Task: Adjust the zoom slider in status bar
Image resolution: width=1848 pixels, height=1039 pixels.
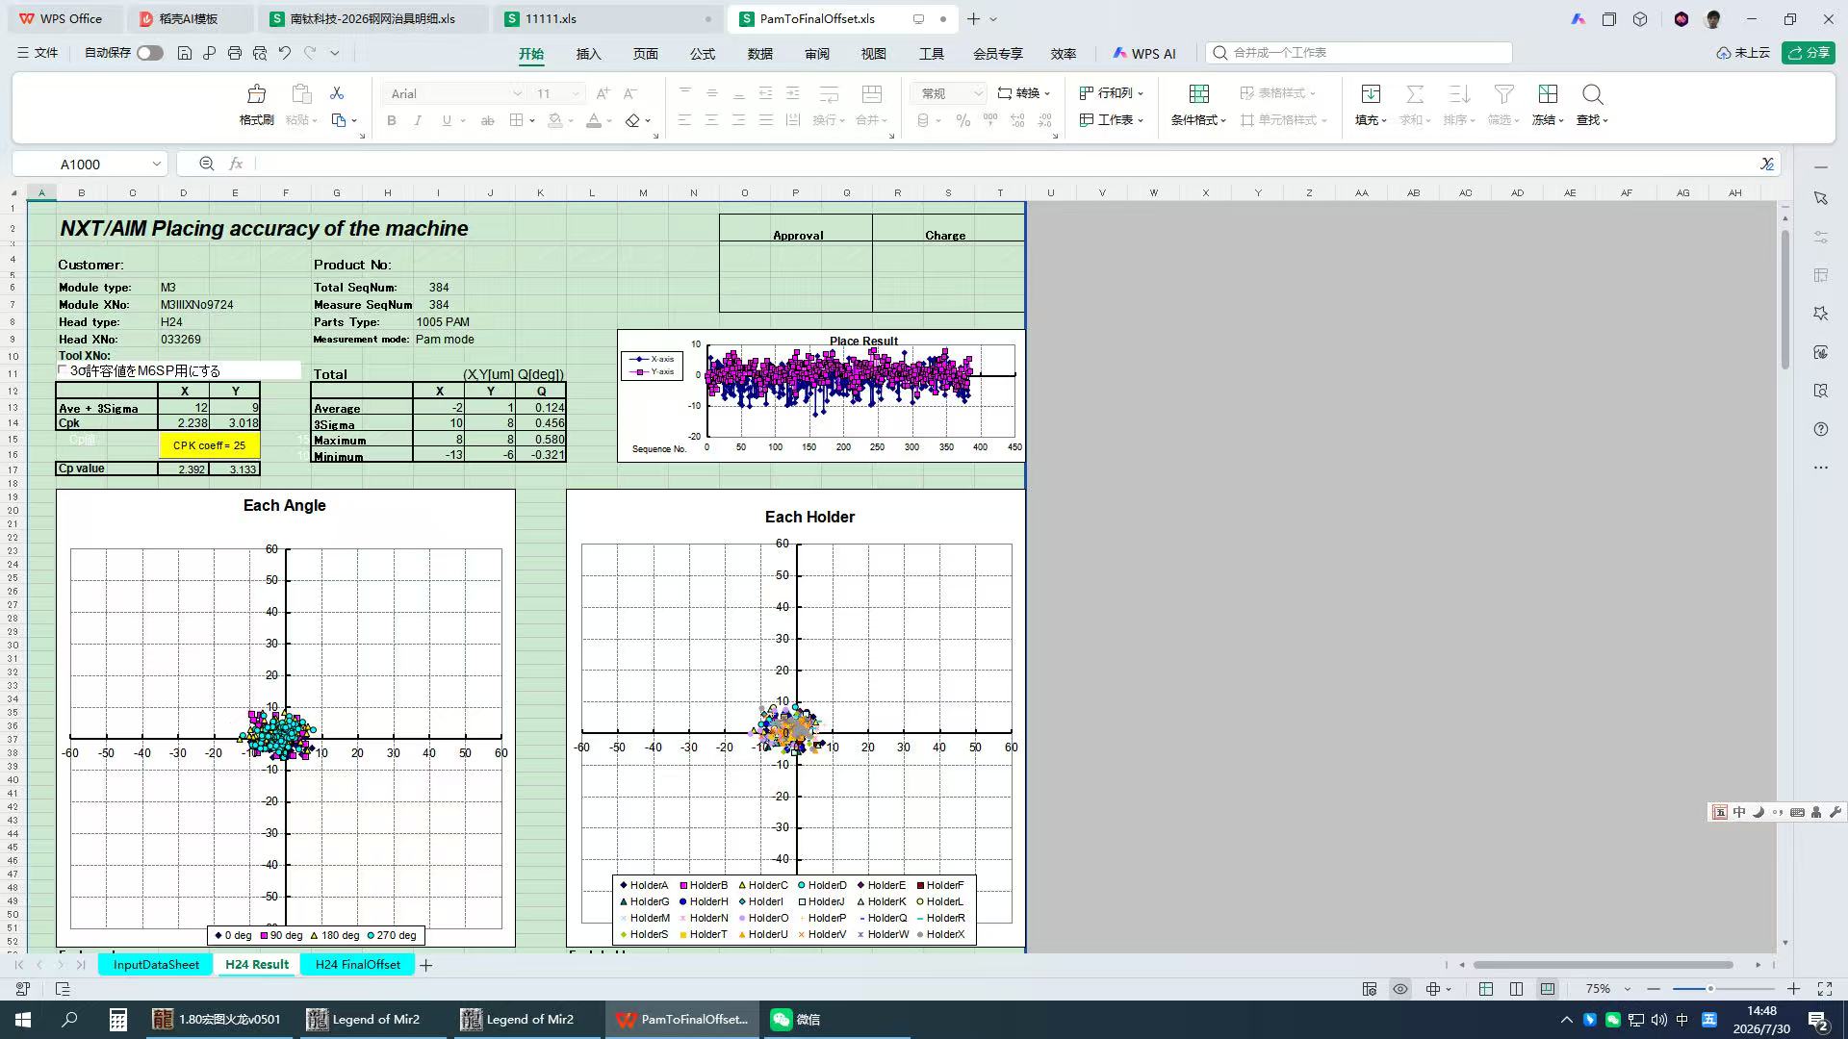Action: [x=1710, y=989]
